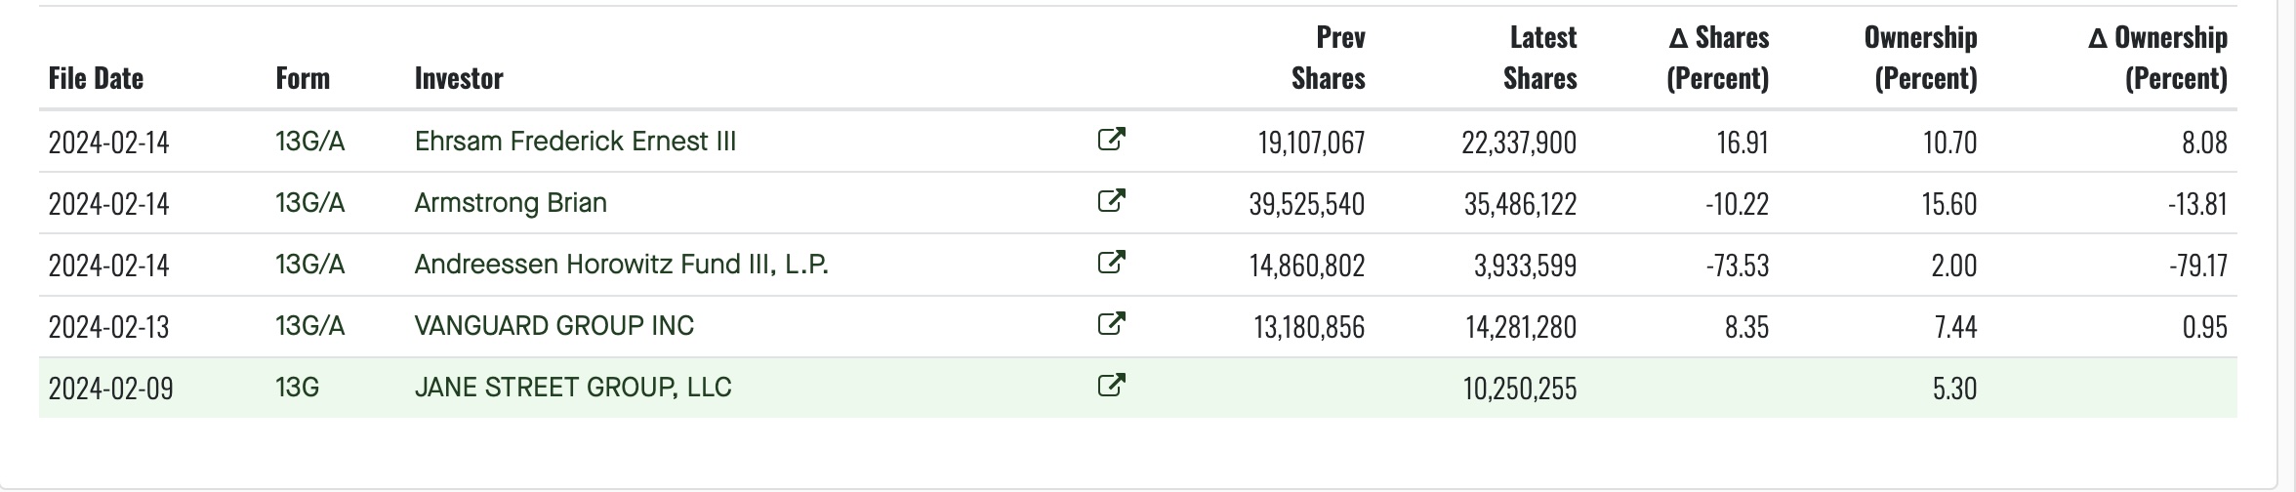Viewport: 2296px width, 492px height.
Task: Sort table by File Date column header
Action: [x=96, y=78]
